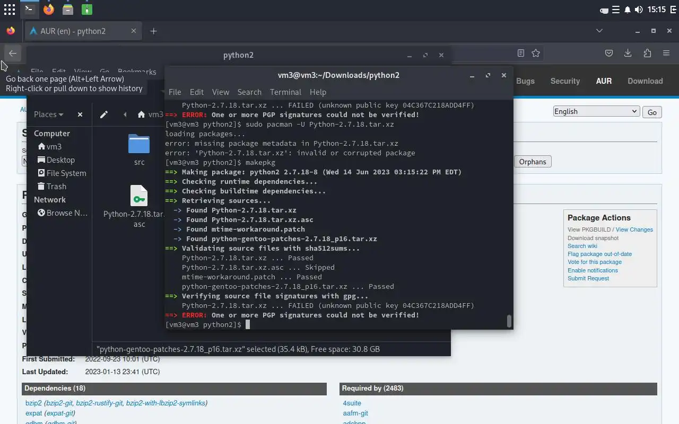
Task: Open Desktop in the sidebar
Action: [56, 160]
